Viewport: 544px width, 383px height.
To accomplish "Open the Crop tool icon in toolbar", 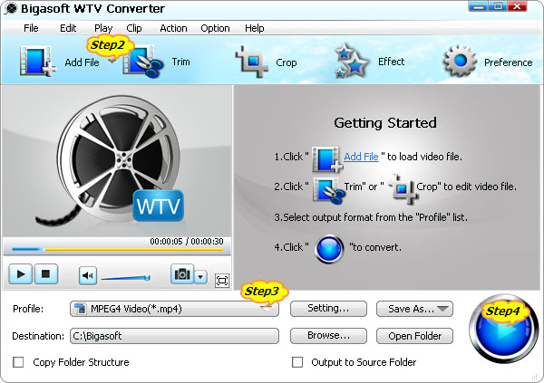I will pyautogui.click(x=252, y=62).
